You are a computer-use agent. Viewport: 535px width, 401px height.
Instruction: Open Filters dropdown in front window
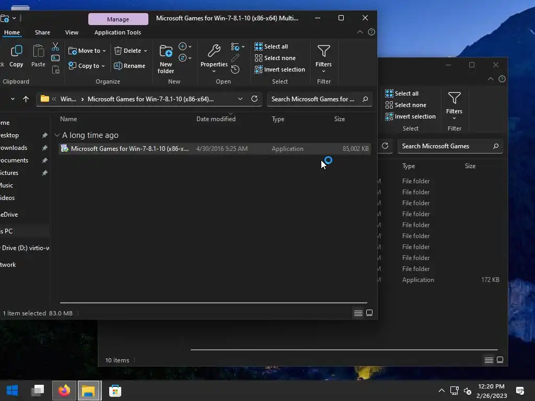pos(323,58)
